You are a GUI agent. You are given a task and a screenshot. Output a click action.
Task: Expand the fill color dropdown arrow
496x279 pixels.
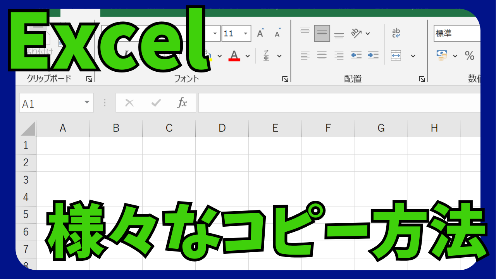click(219, 56)
